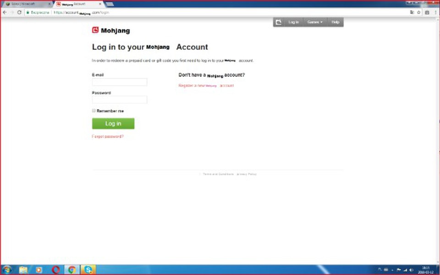Follow the Register a new account link
Screen dimensions: 440x275
coord(206,86)
